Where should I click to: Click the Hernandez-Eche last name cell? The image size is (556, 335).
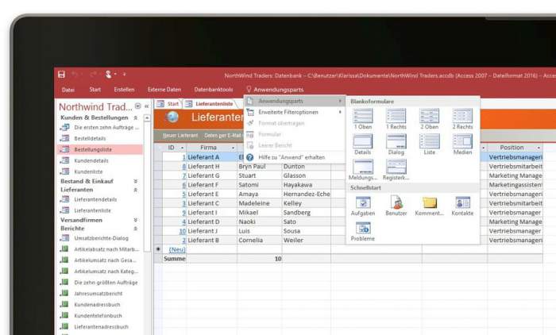click(307, 194)
